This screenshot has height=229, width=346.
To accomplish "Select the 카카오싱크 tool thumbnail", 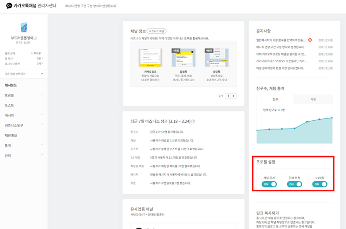I will 150,57.
